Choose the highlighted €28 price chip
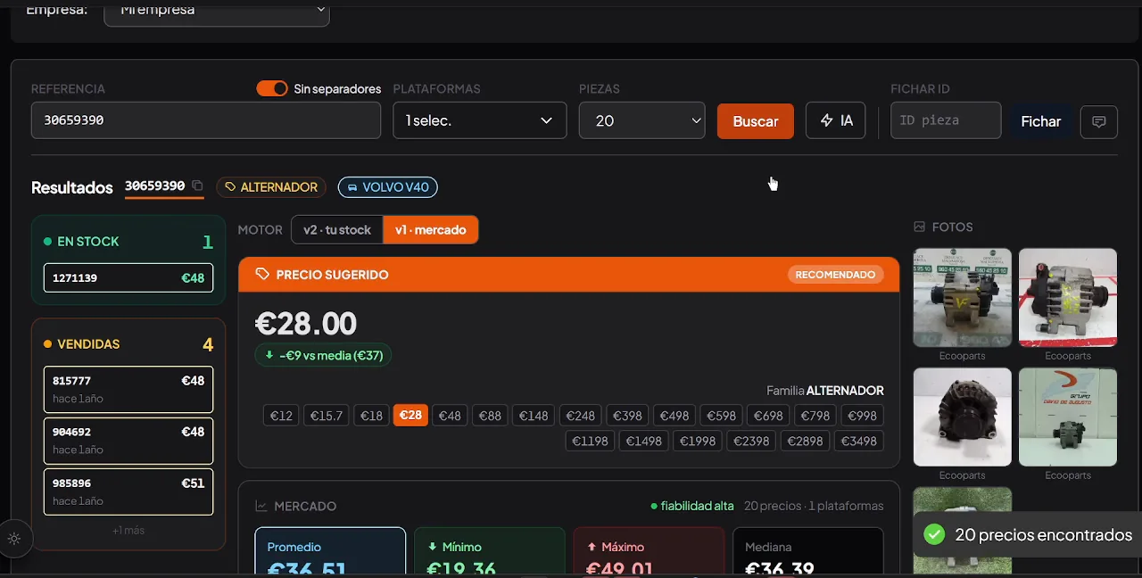Image resolution: width=1142 pixels, height=578 pixels. click(x=410, y=415)
